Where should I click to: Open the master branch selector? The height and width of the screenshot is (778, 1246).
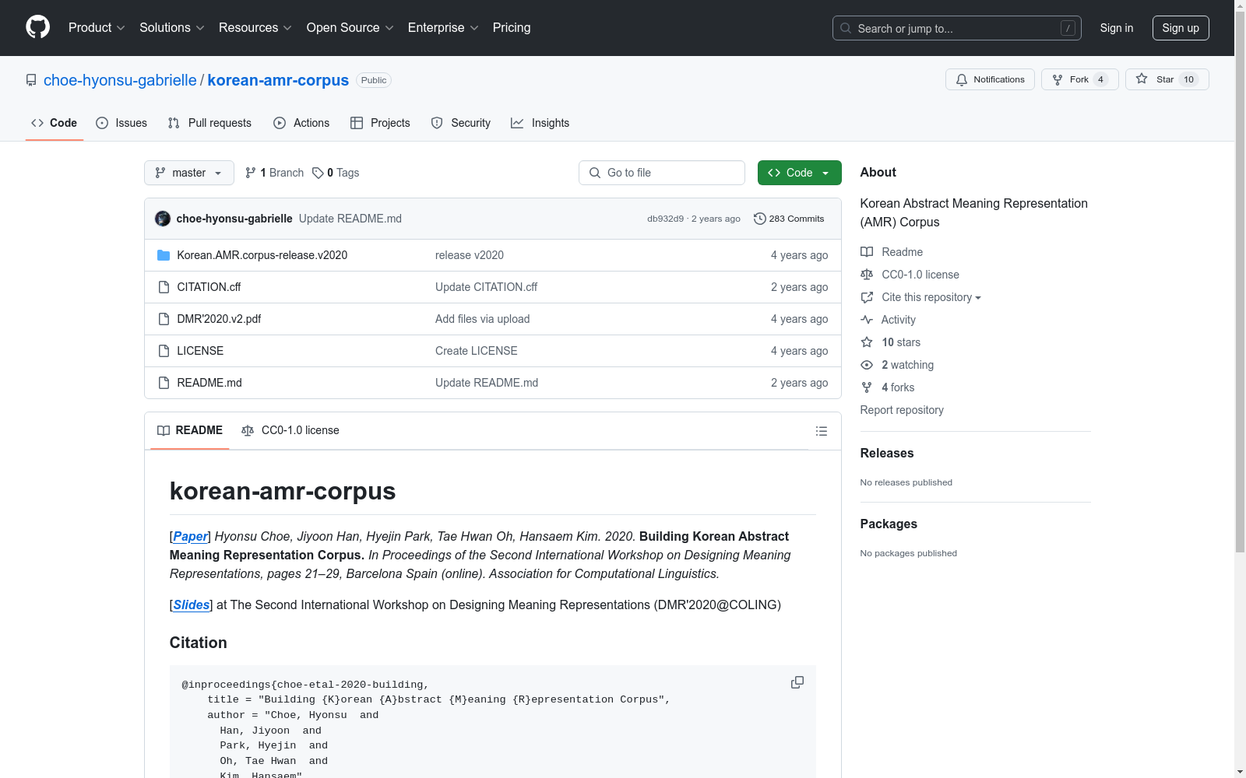coord(189,173)
